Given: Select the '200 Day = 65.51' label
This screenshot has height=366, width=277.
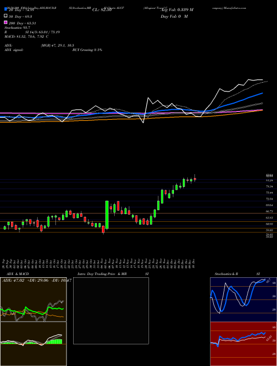Looking at the screenshot, I should click(22, 23).
